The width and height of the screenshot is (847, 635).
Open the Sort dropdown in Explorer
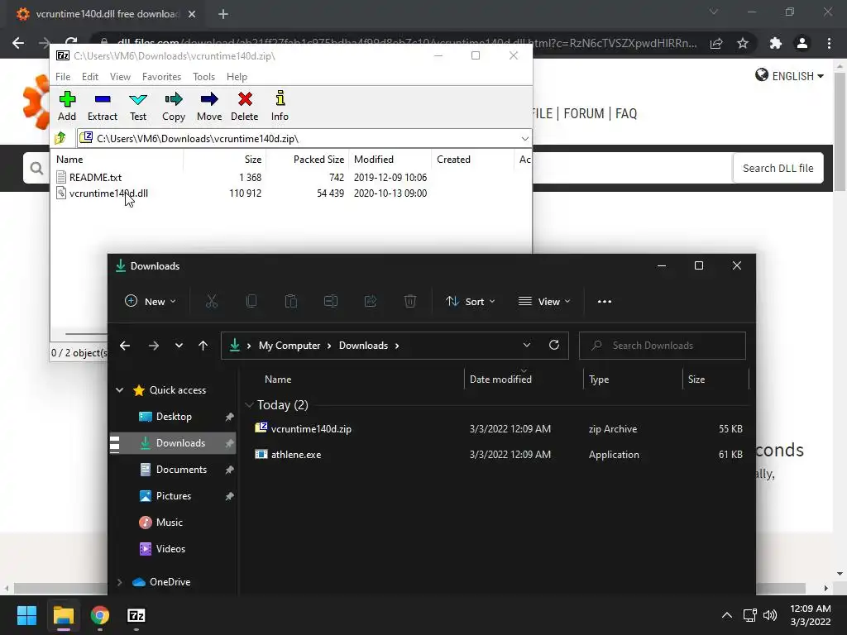tap(470, 301)
